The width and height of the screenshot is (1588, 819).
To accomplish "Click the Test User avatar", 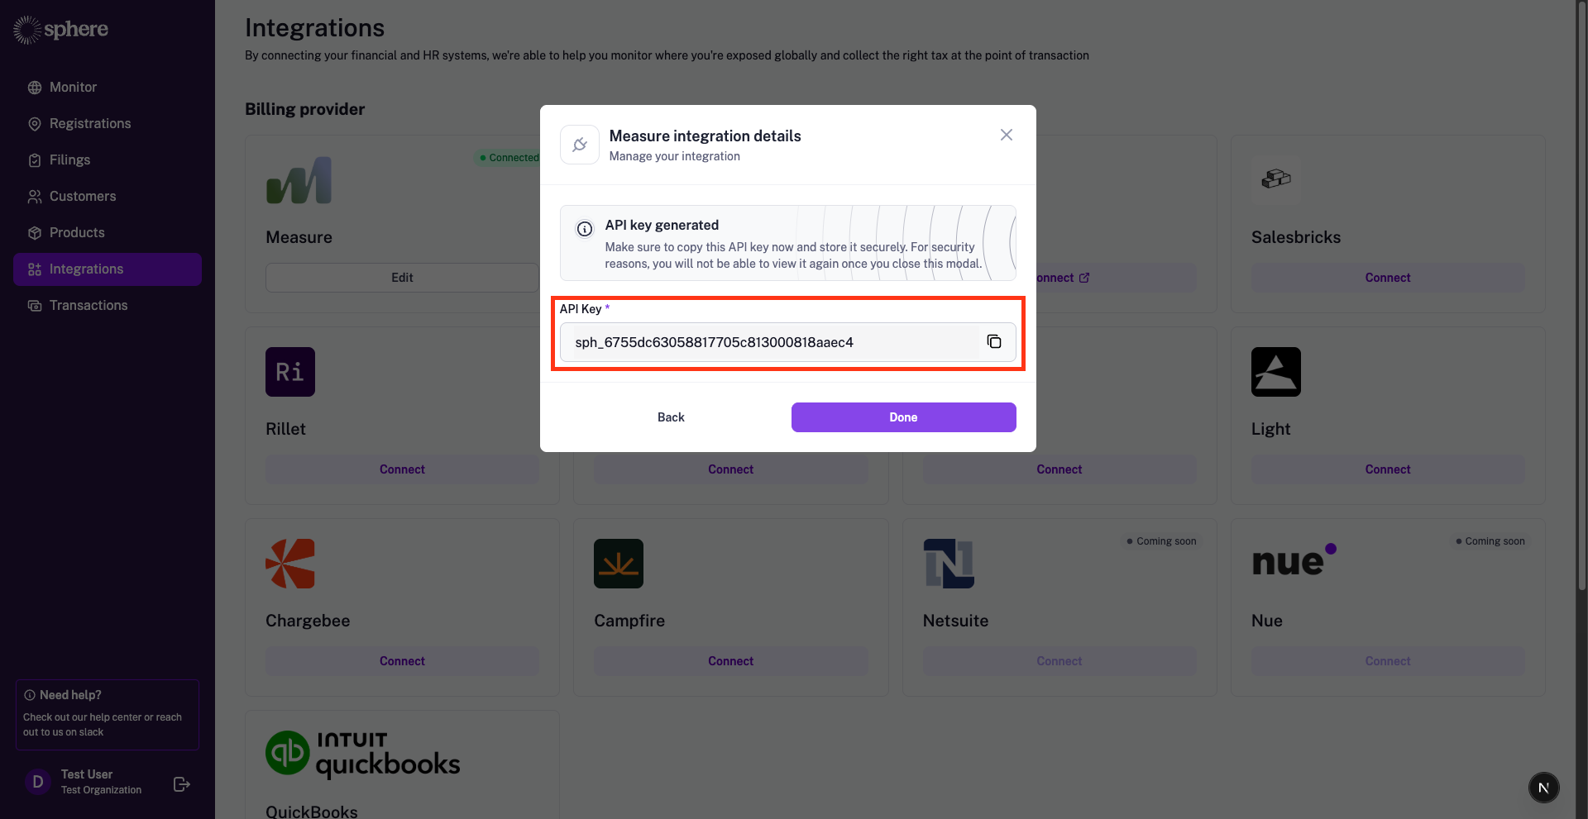I will point(37,782).
